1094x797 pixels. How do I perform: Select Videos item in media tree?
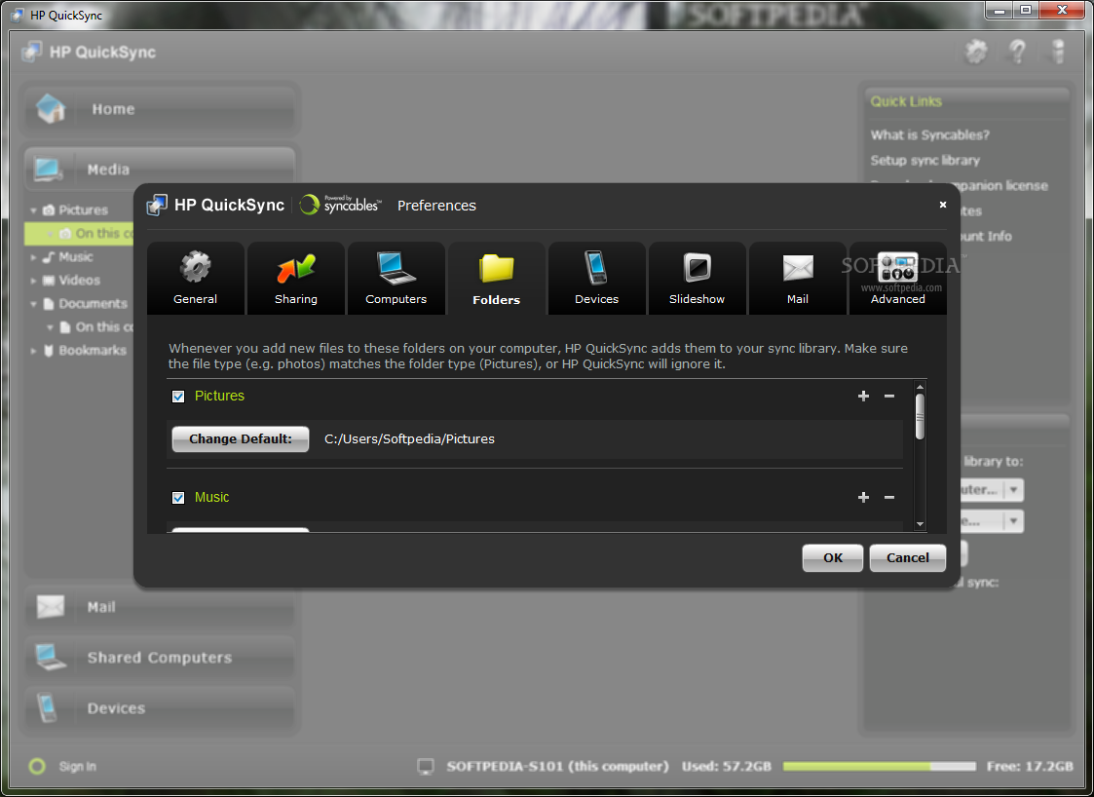pos(80,281)
